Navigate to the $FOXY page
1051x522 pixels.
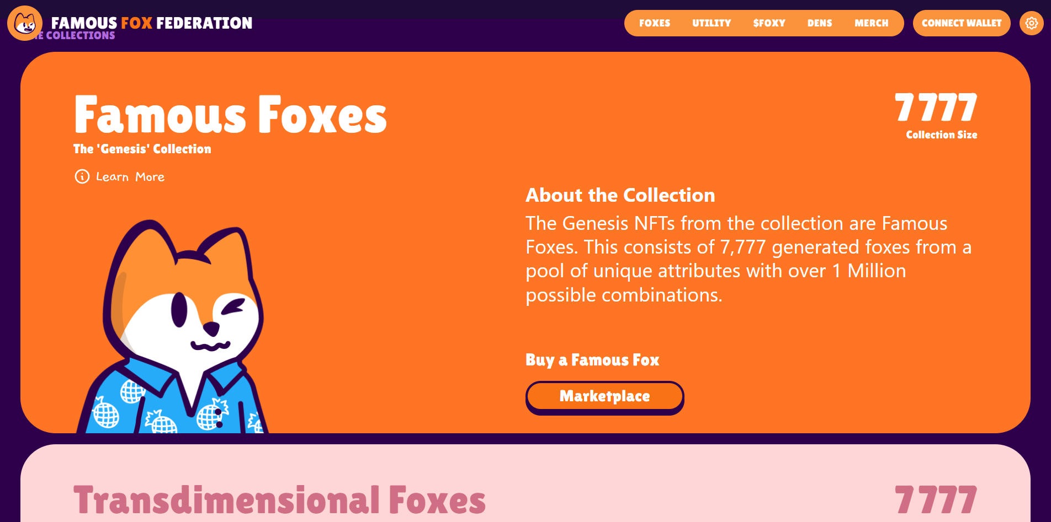pyautogui.click(x=768, y=23)
